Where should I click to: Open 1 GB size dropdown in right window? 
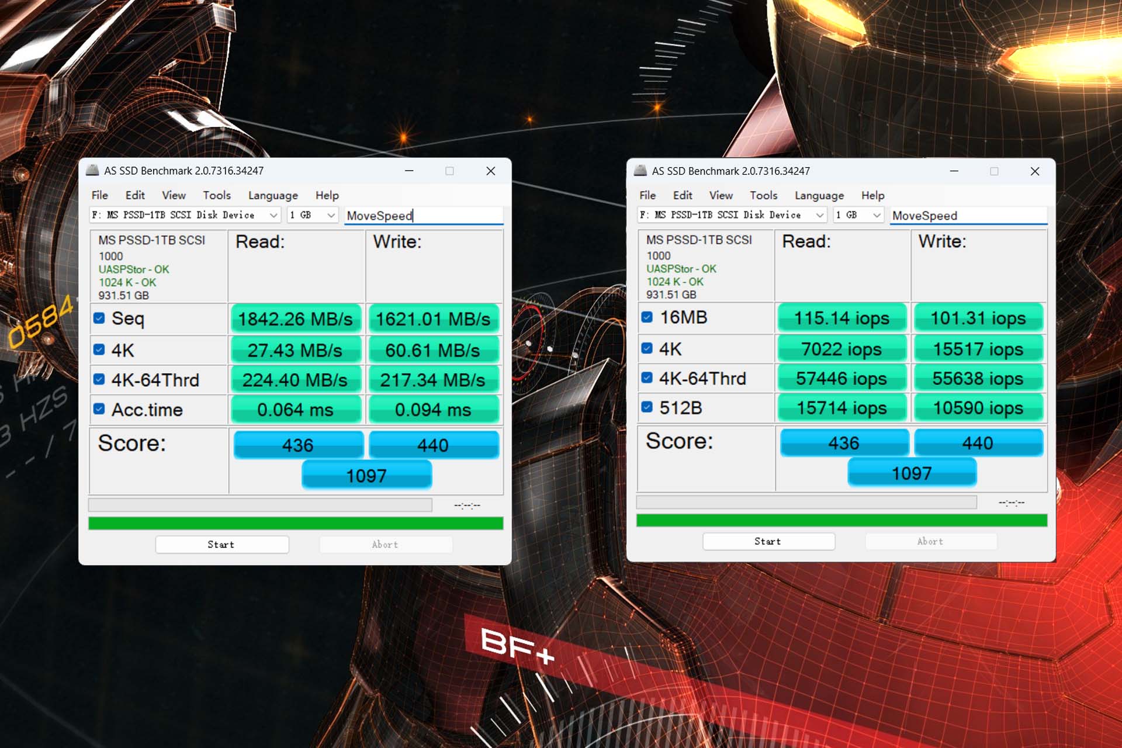click(877, 215)
